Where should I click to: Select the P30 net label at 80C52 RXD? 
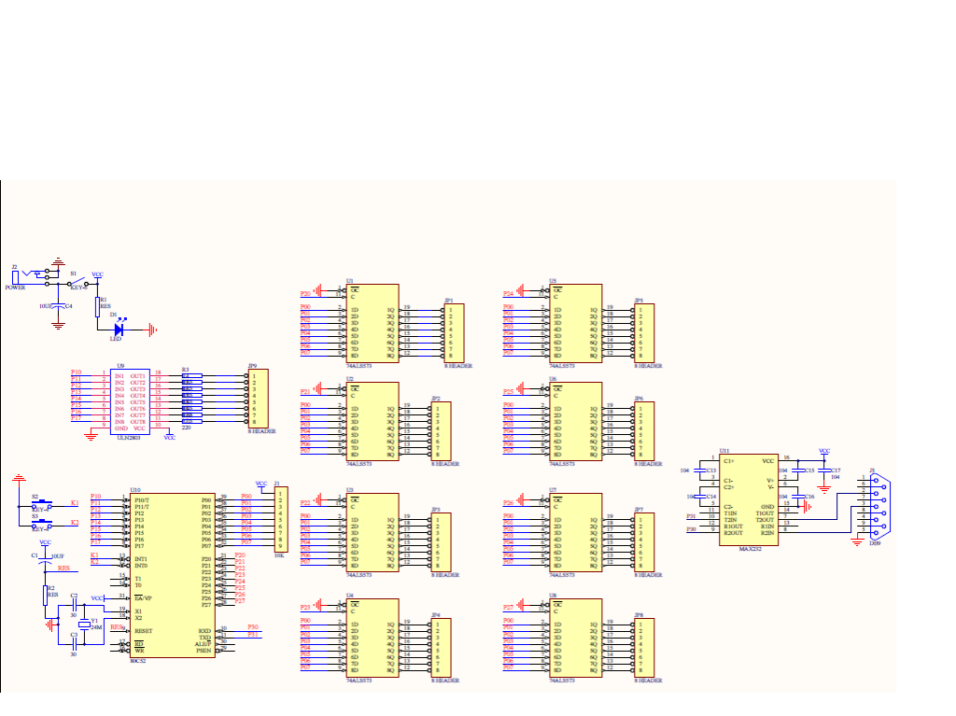coord(253,627)
